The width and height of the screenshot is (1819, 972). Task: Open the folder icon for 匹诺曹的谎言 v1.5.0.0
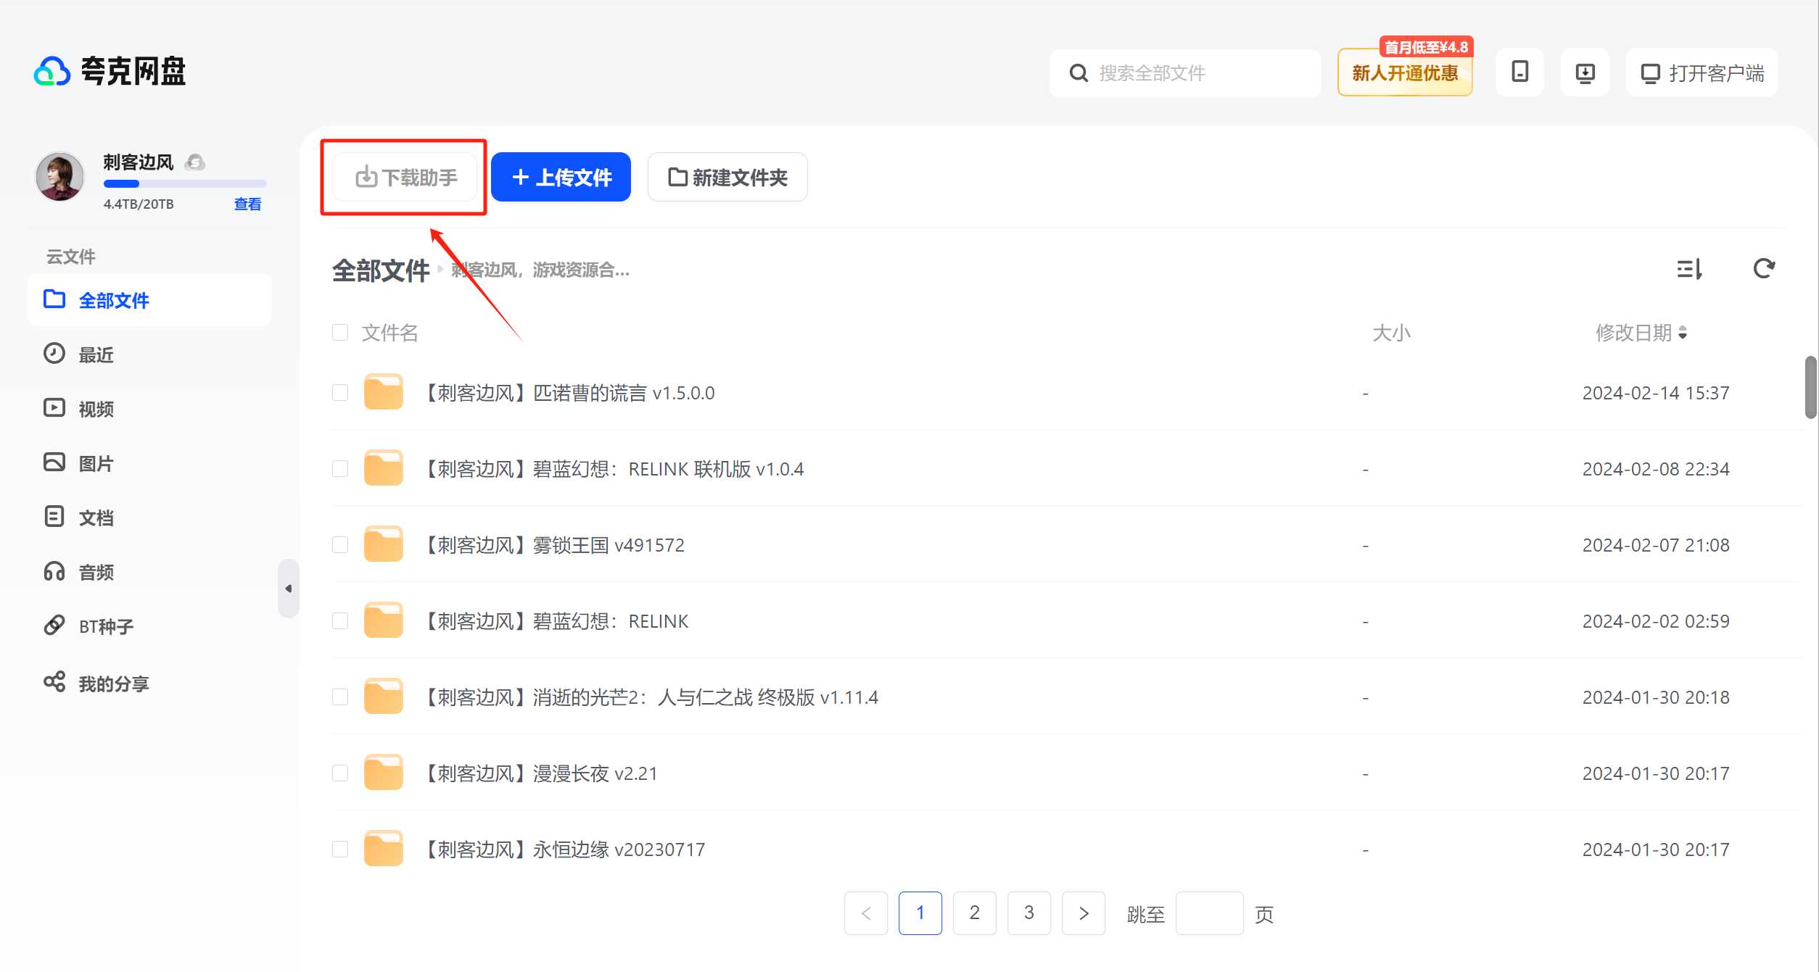pyautogui.click(x=383, y=392)
